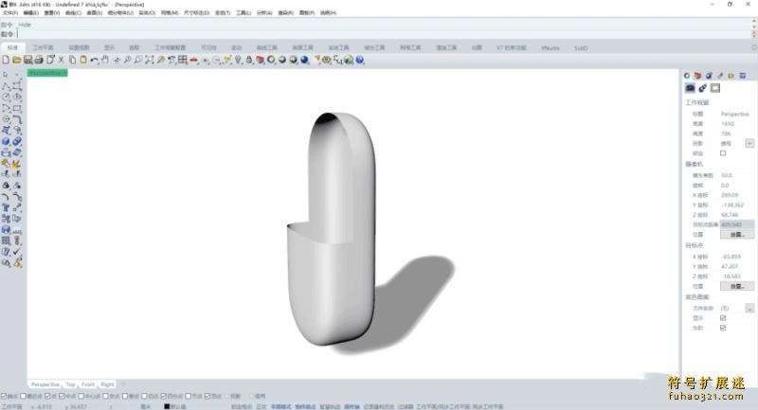Viewport: 758px width, 410px height.
Task: Click the black layer color swatch in status bar
Action: tap(167, 406)
